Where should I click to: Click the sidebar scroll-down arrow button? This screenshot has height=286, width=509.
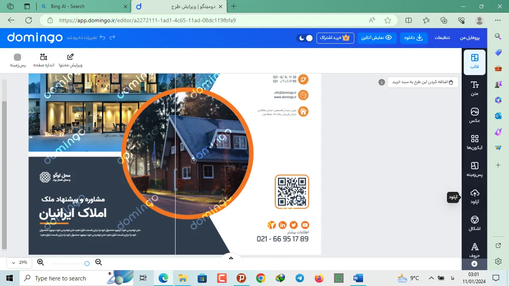(x=474, y=264)
